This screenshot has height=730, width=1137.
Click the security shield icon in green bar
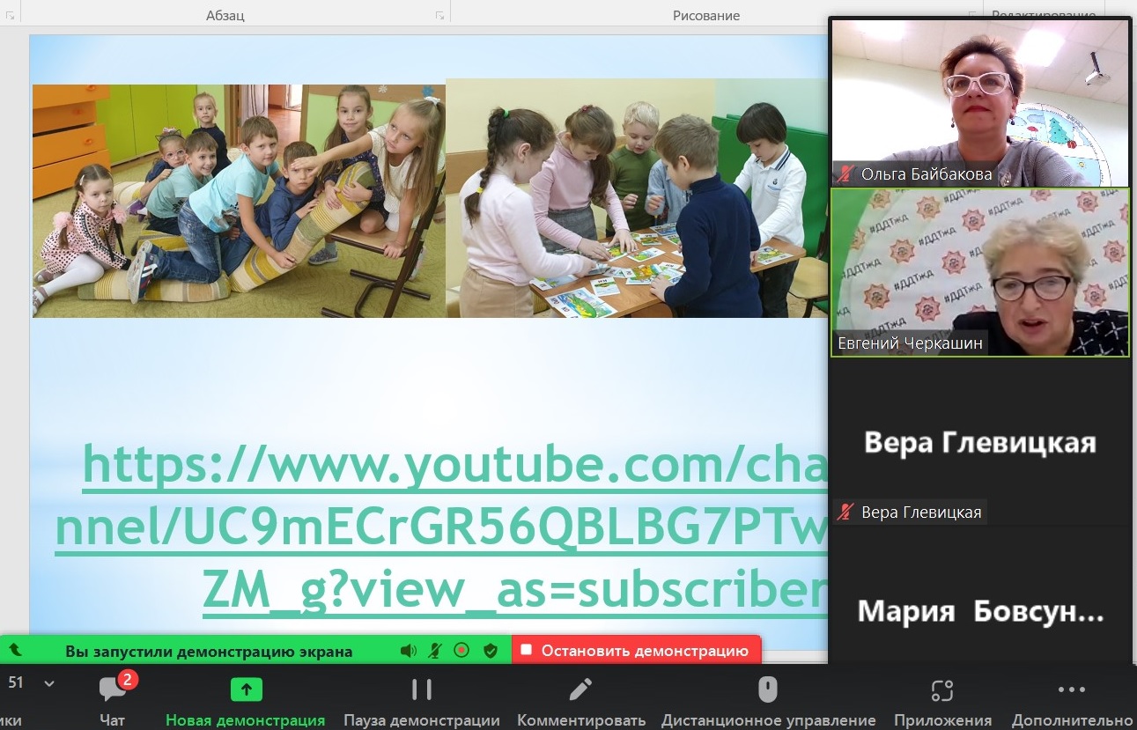(x=491, y=651)
